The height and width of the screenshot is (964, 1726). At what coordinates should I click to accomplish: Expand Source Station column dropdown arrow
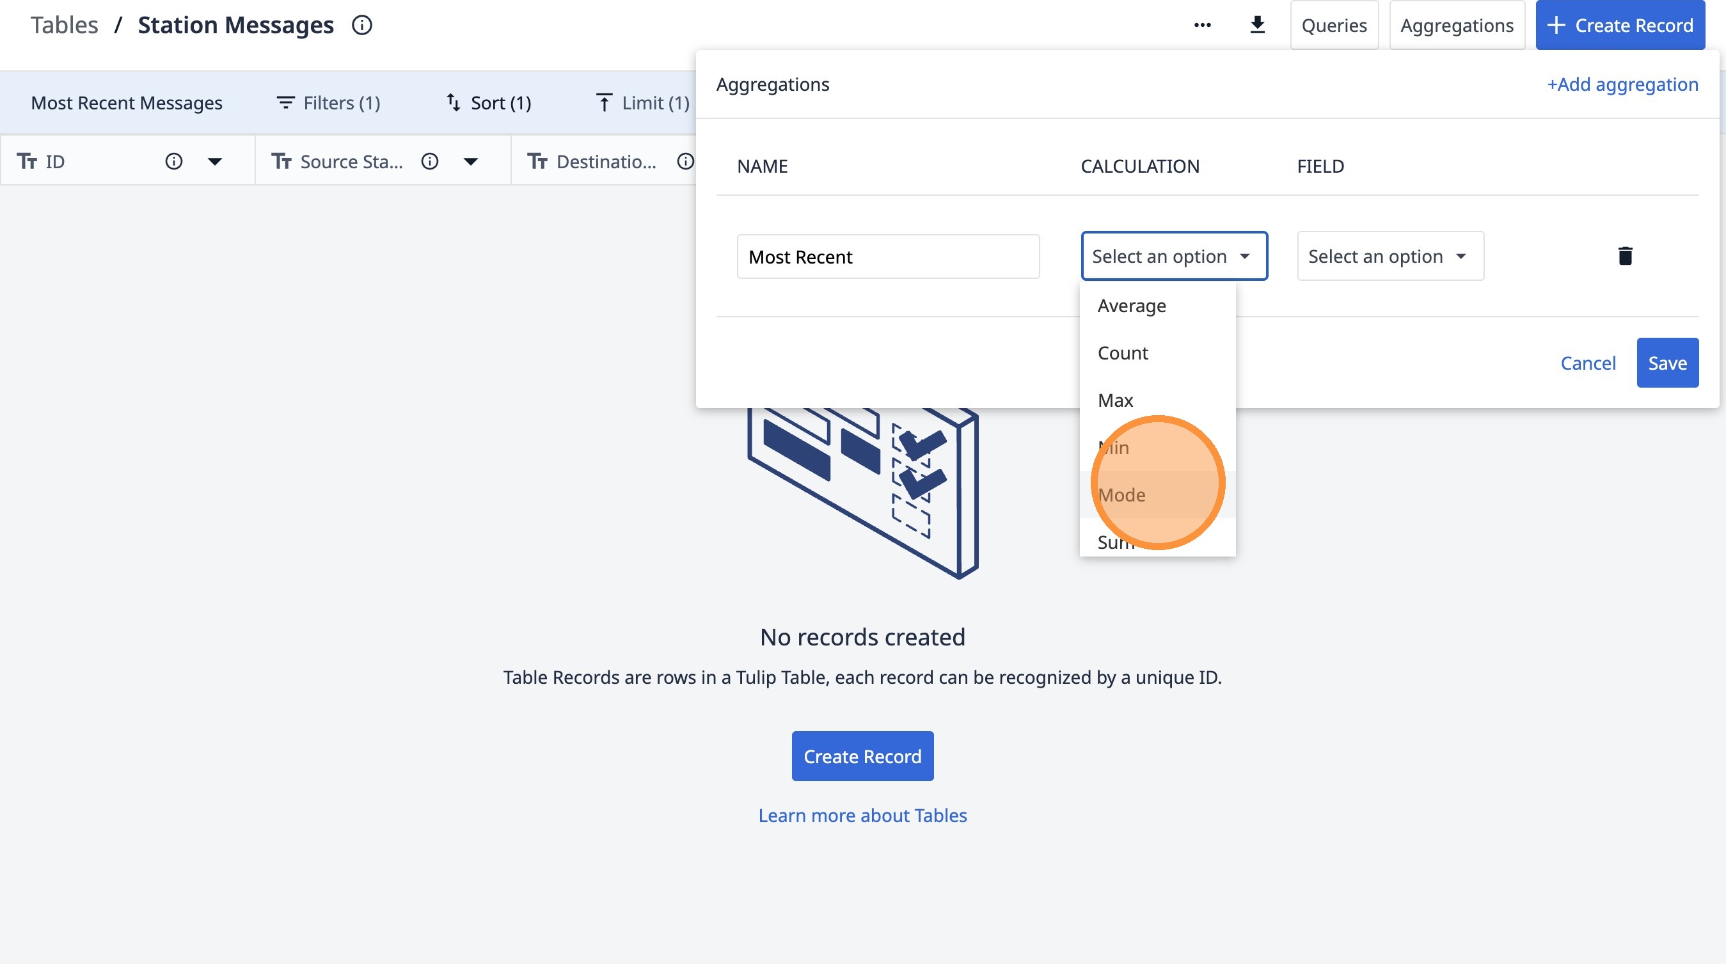click(x=470, y=161)
